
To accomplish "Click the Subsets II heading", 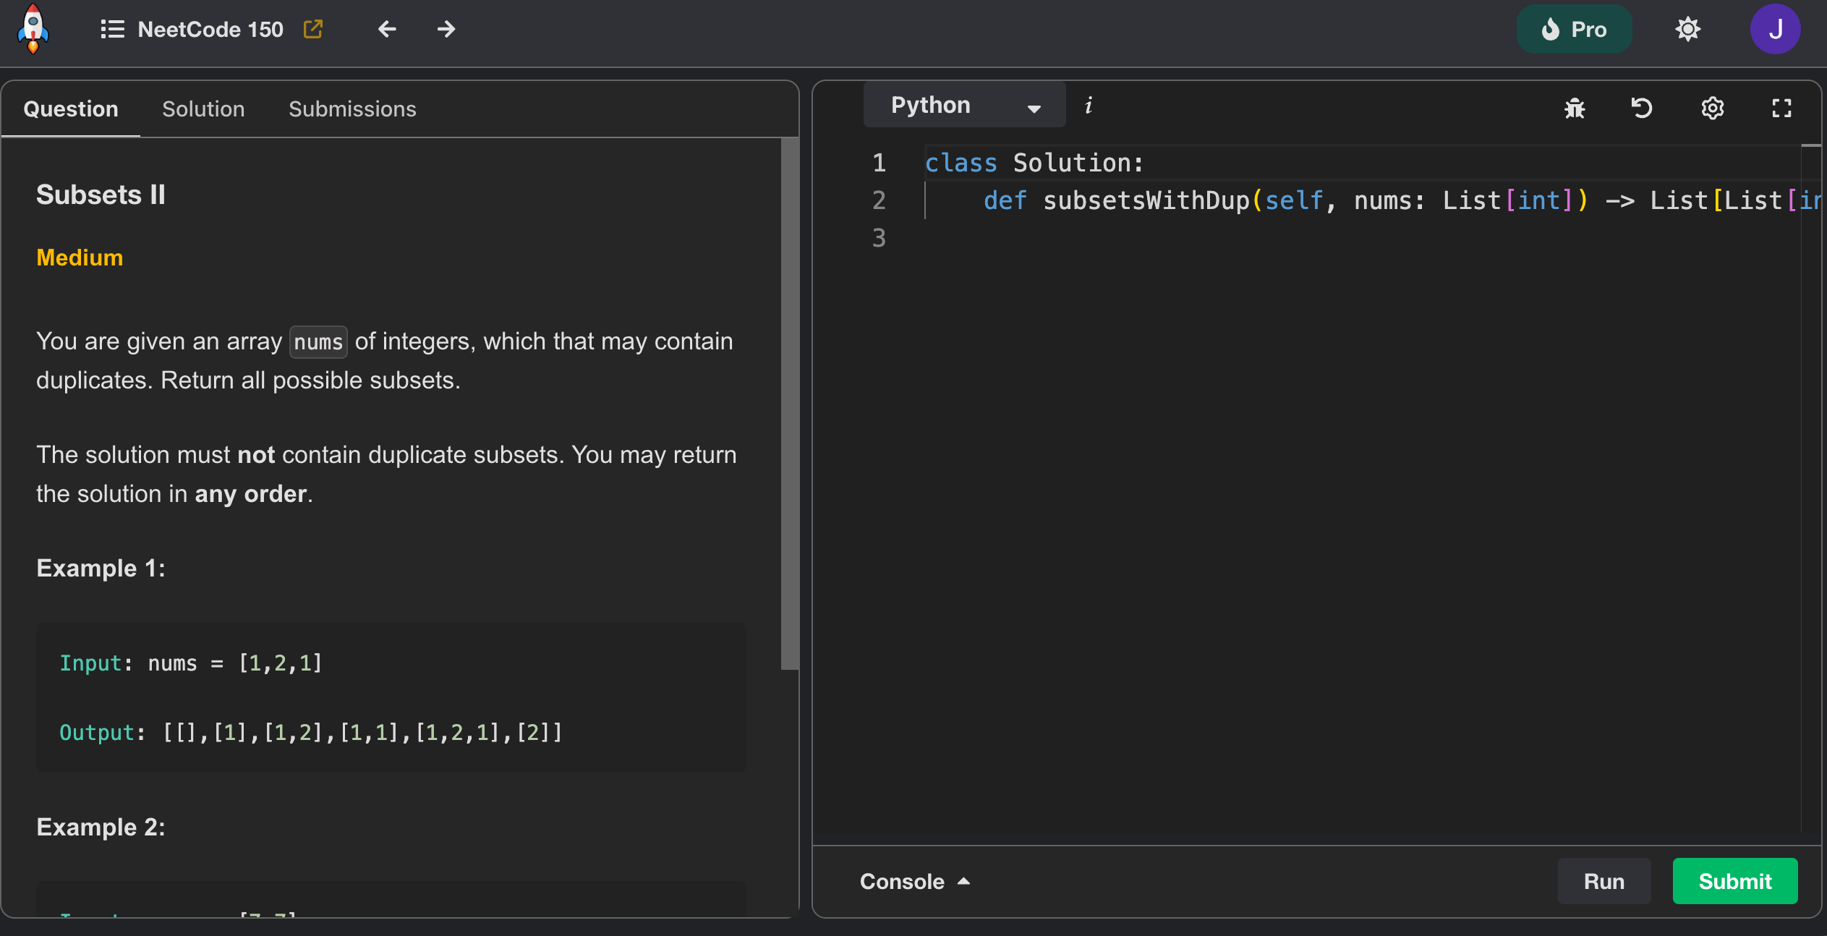I will (101, 195).
